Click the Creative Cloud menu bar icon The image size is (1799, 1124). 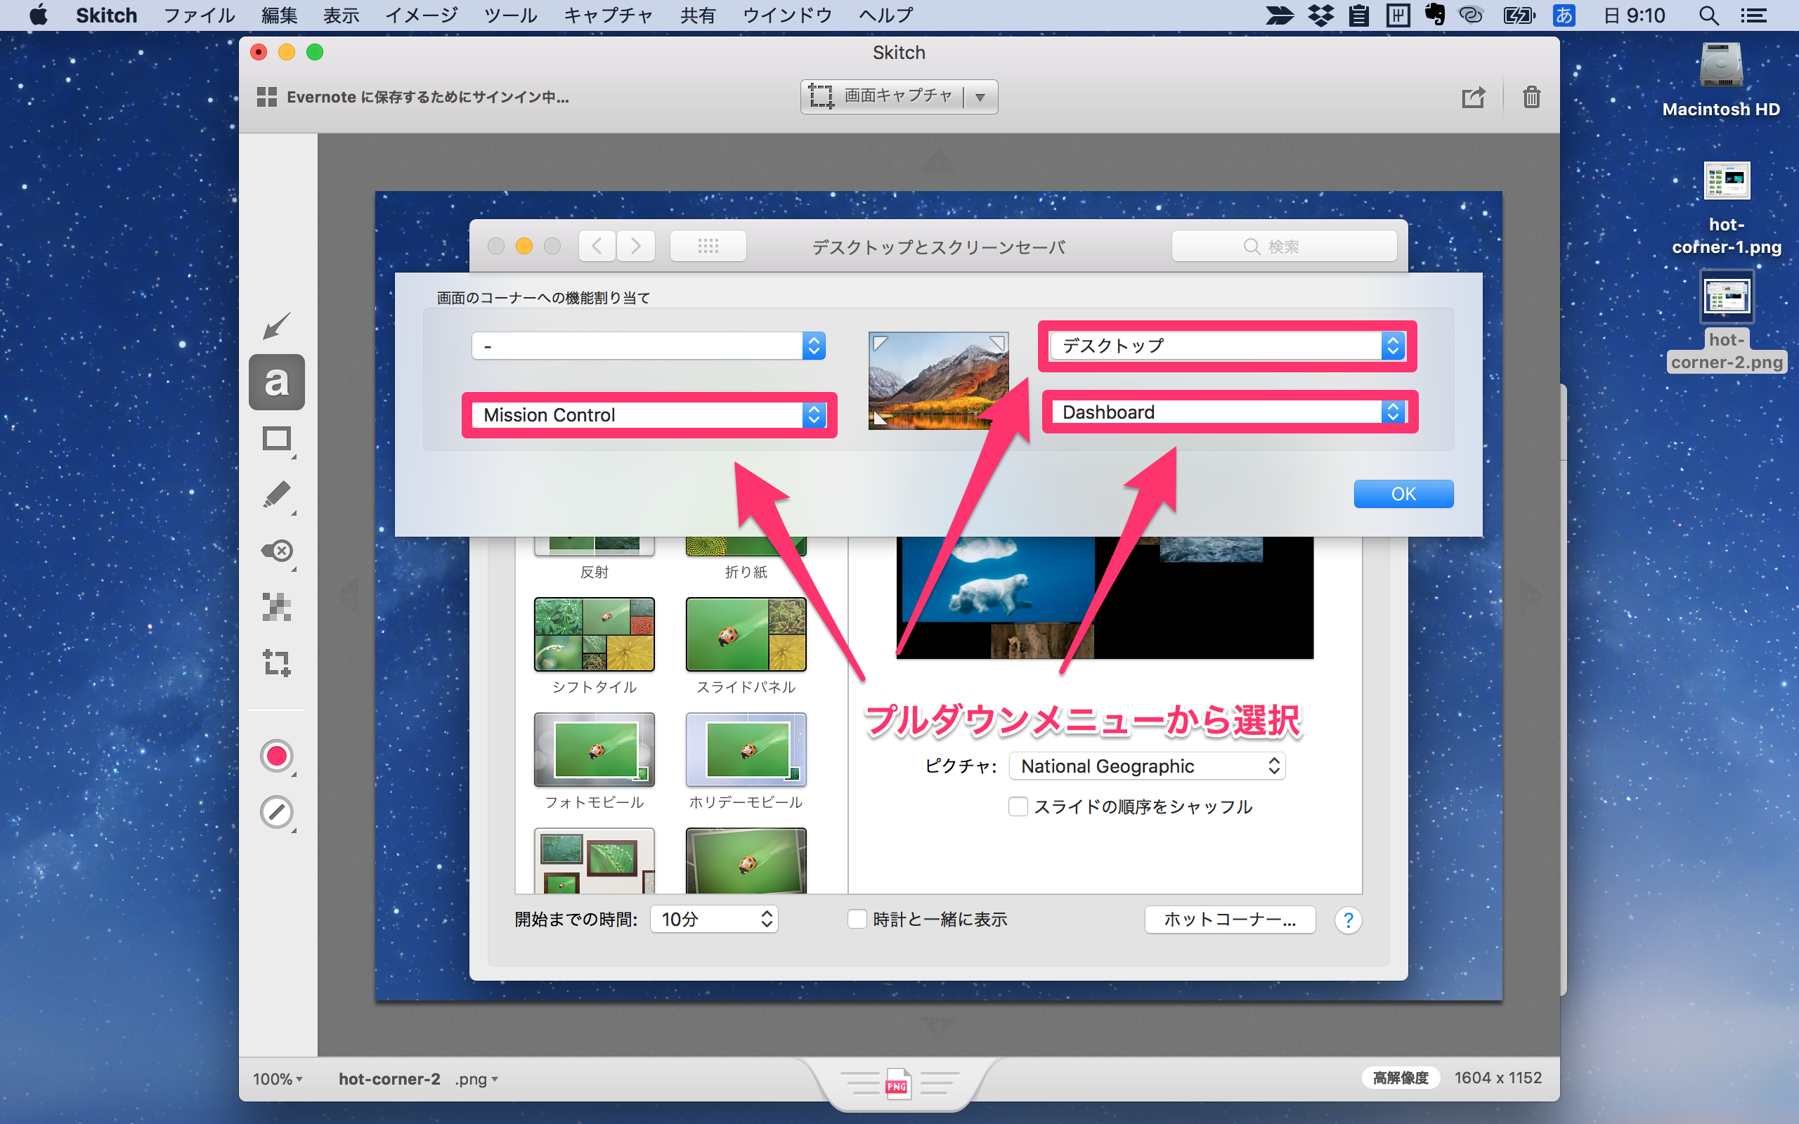pyautogui.click(x=1470, y=15)
